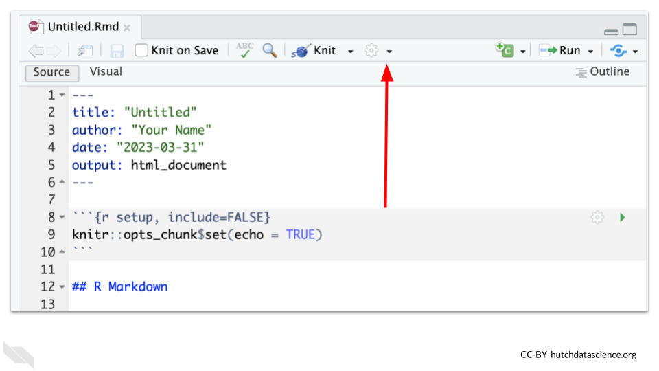The image size is (659, 371).
Task: Click fold marker at line 10
Action: point(62,252)
